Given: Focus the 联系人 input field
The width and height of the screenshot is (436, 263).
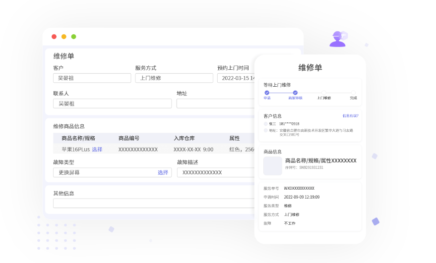Looking at the screenshot, I should (112, 104).
